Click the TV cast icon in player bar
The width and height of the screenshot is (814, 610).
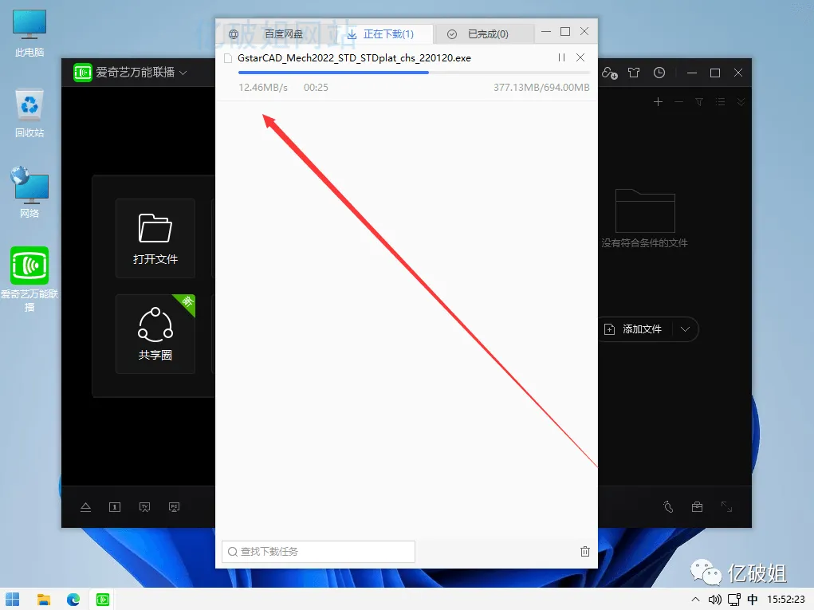pyautogui.click(x=145, y=506)
